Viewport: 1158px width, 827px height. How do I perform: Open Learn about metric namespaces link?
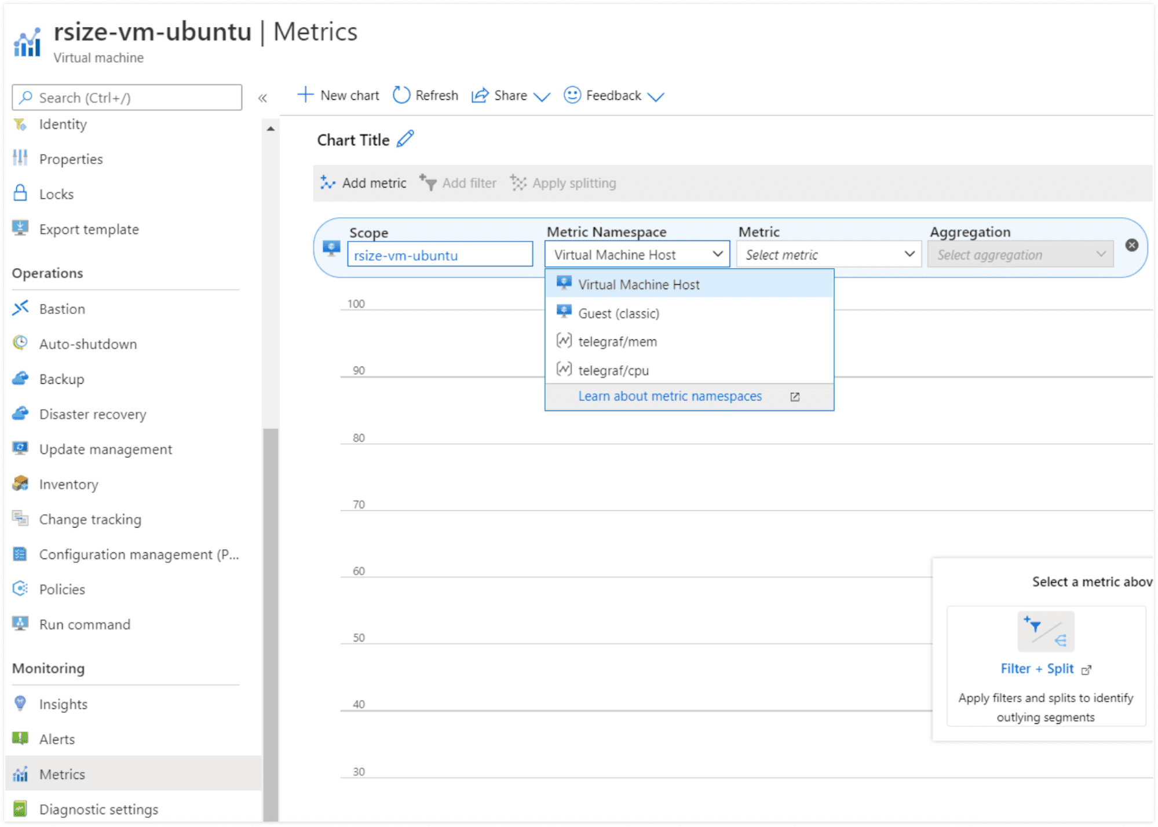670,396
